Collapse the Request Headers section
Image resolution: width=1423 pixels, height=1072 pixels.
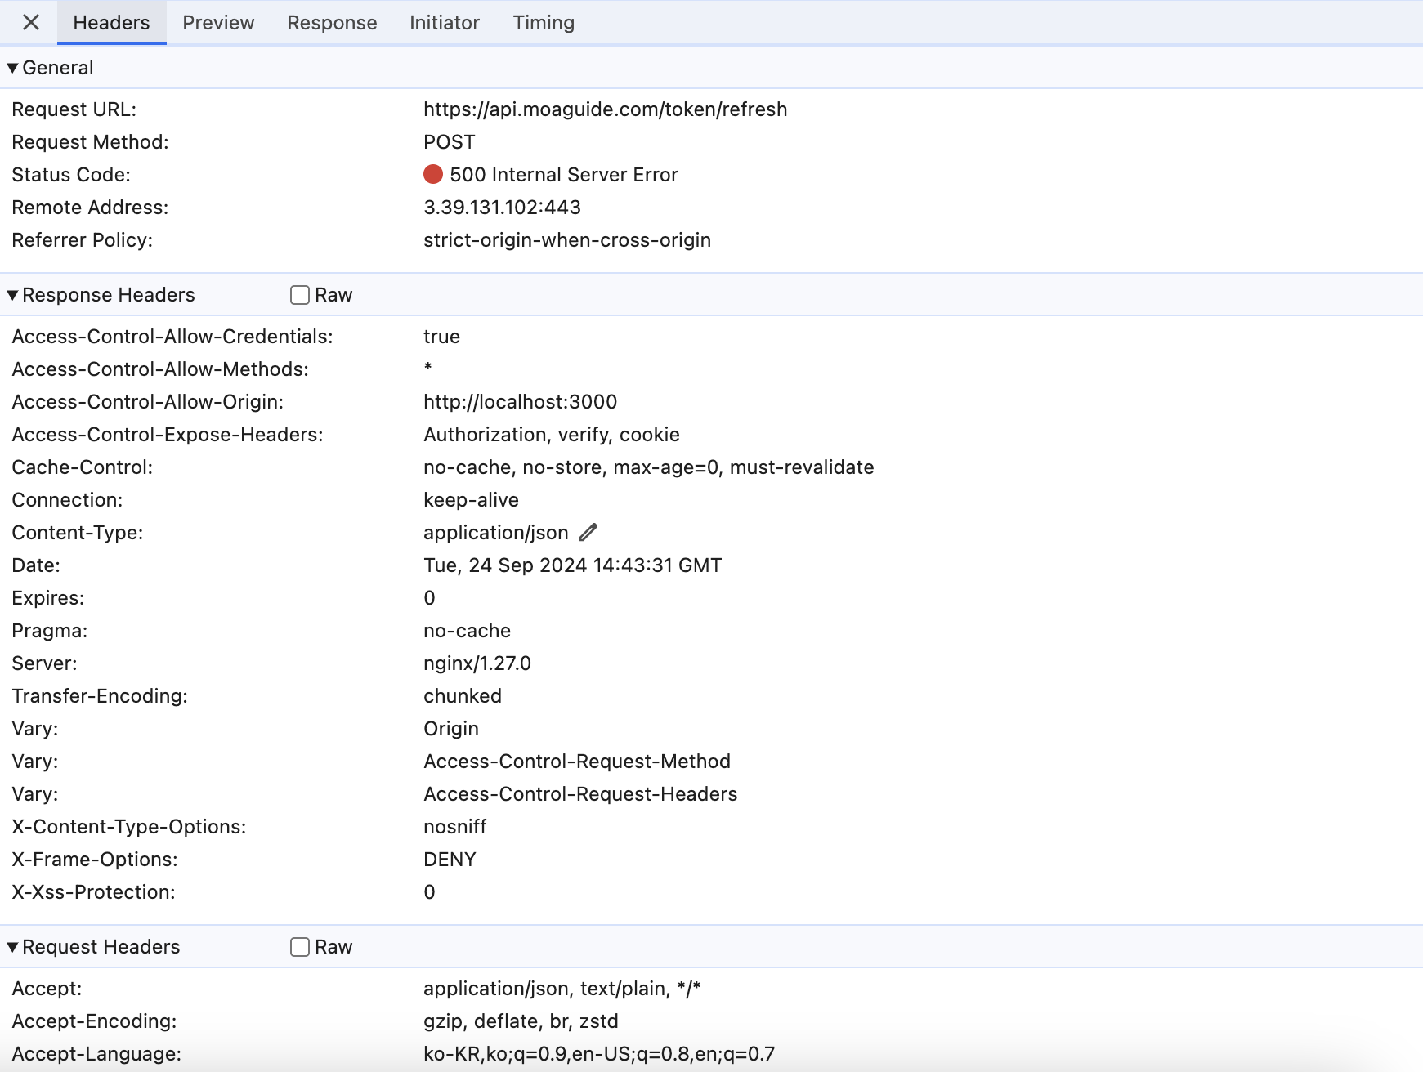pyautogui.click(x=13, y=947)
